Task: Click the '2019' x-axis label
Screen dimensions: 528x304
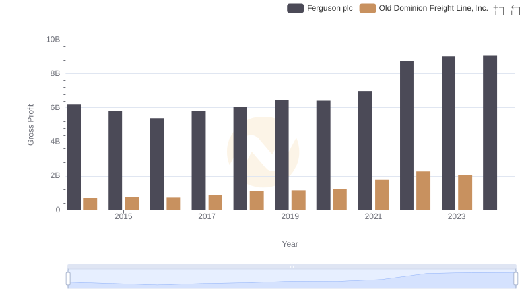Action: 290,216
